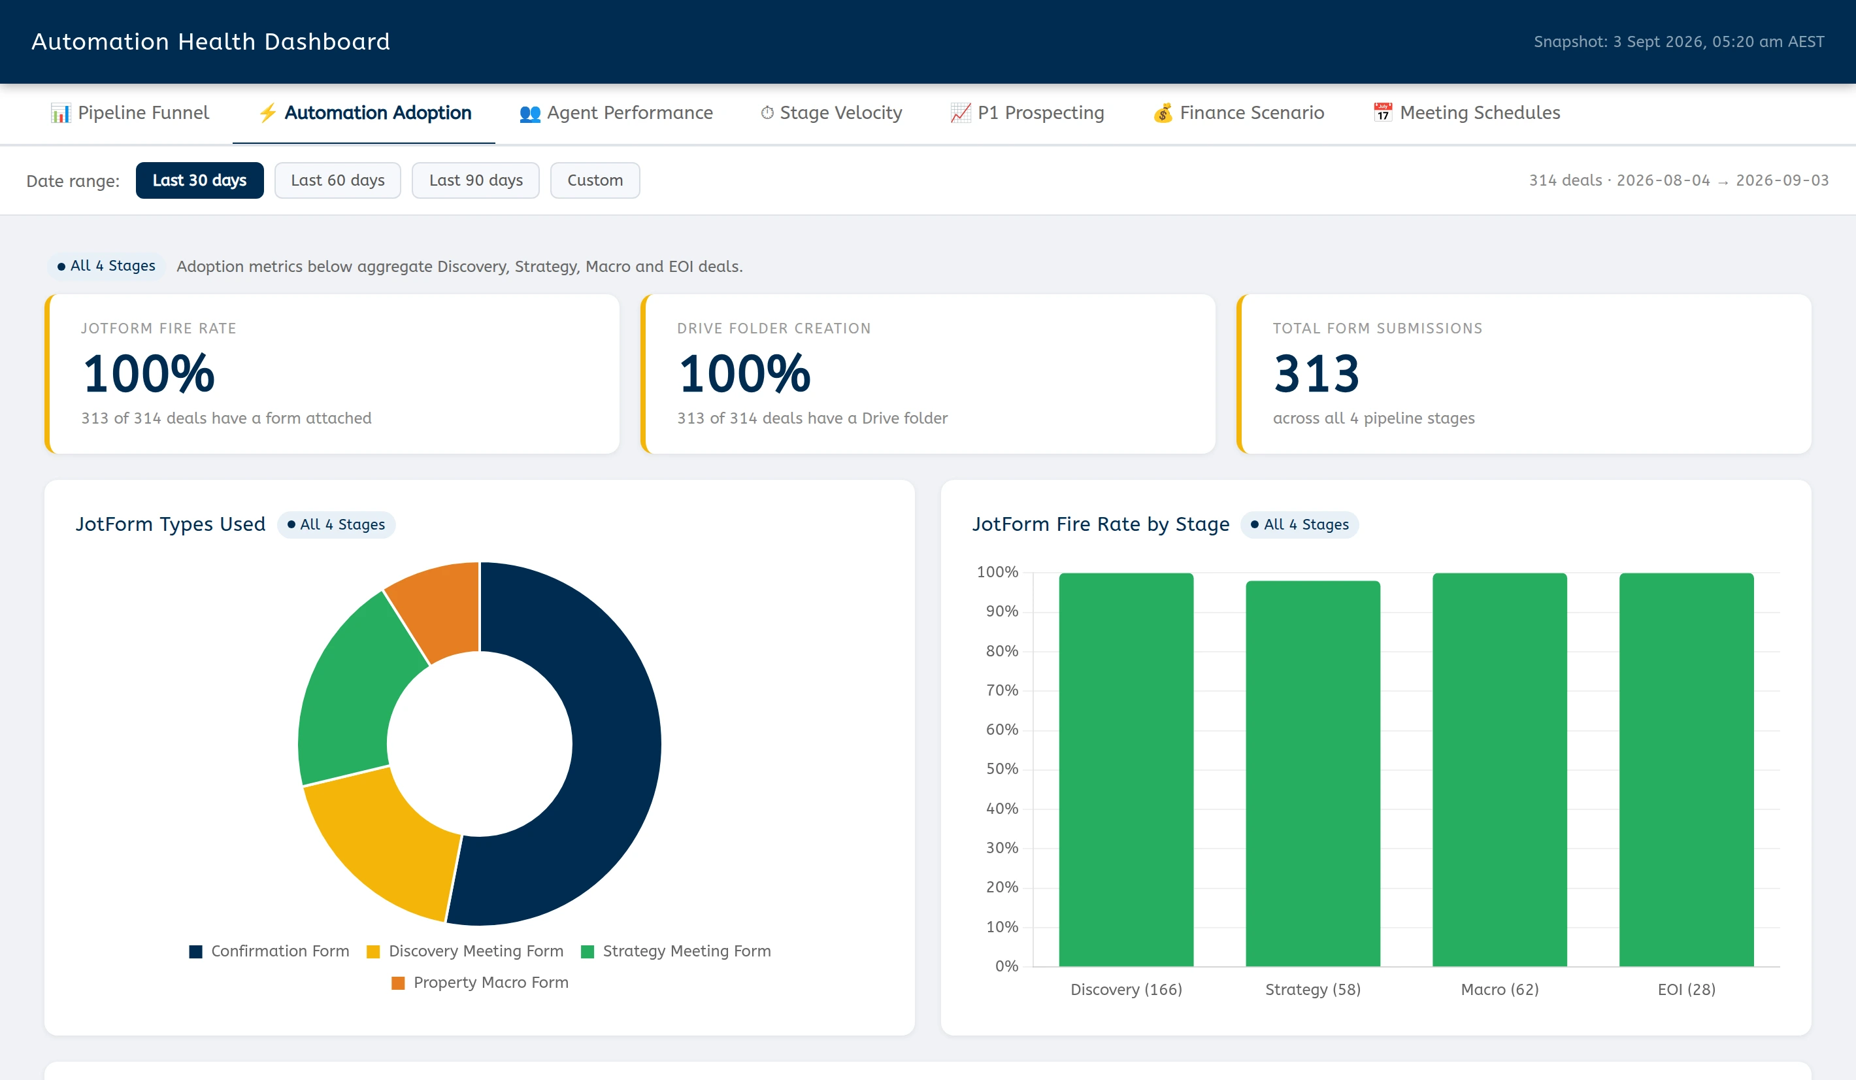Go to the P1 Prospecting tab
This screenshot has width=1856, height=1080.
(1027, 112)
